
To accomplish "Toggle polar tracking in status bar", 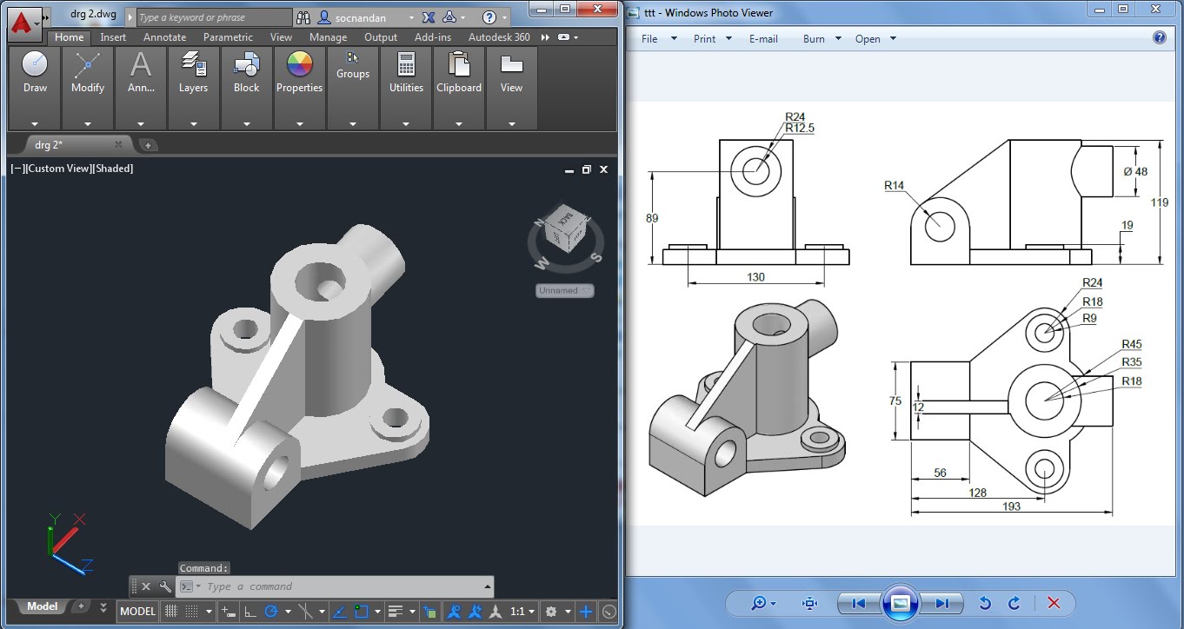I will coord(271,612).
